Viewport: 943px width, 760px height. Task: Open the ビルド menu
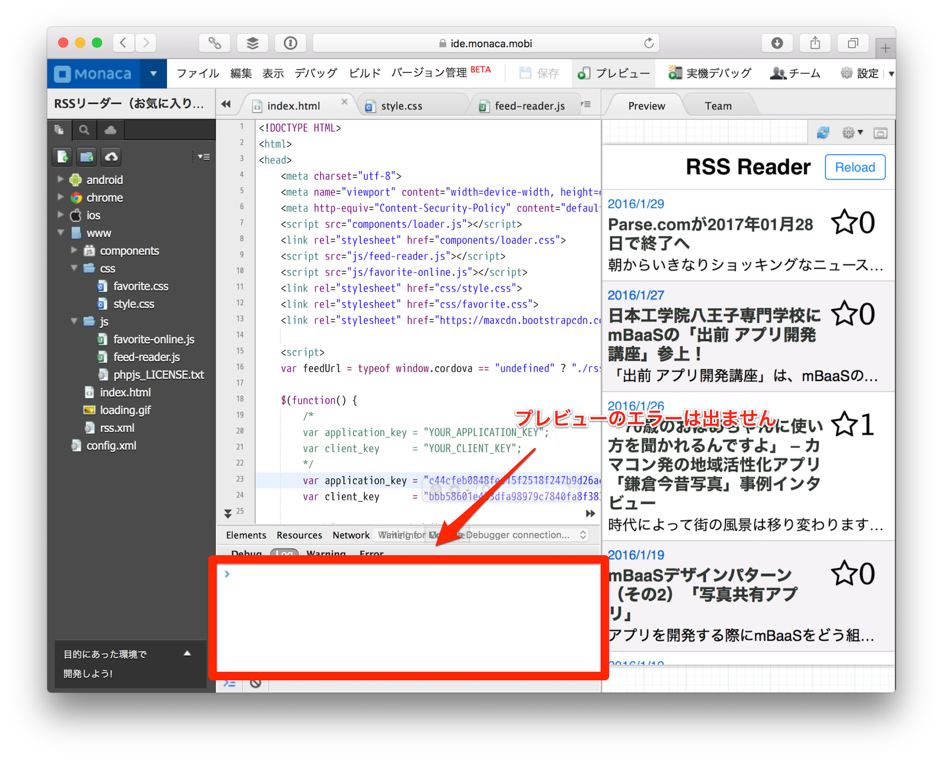[x=364, y=73]
